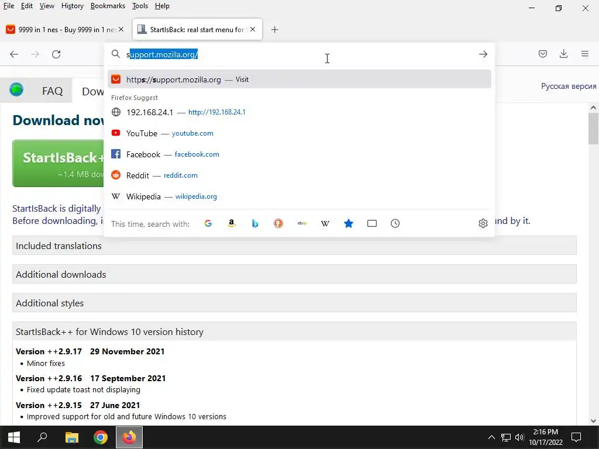
Task: Click scrollbar down arrow
Action: (x=593, y=421)
